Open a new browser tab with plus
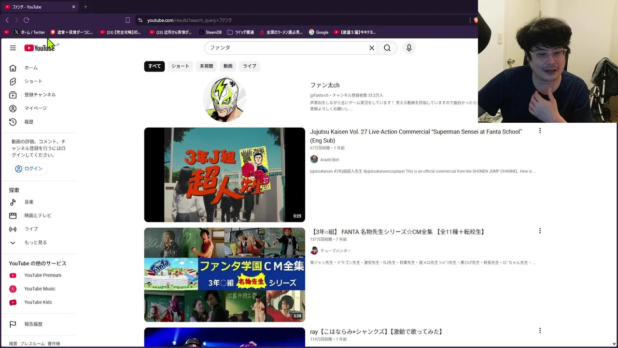This screenshot has width=618, height=348. tap(85, 7)
